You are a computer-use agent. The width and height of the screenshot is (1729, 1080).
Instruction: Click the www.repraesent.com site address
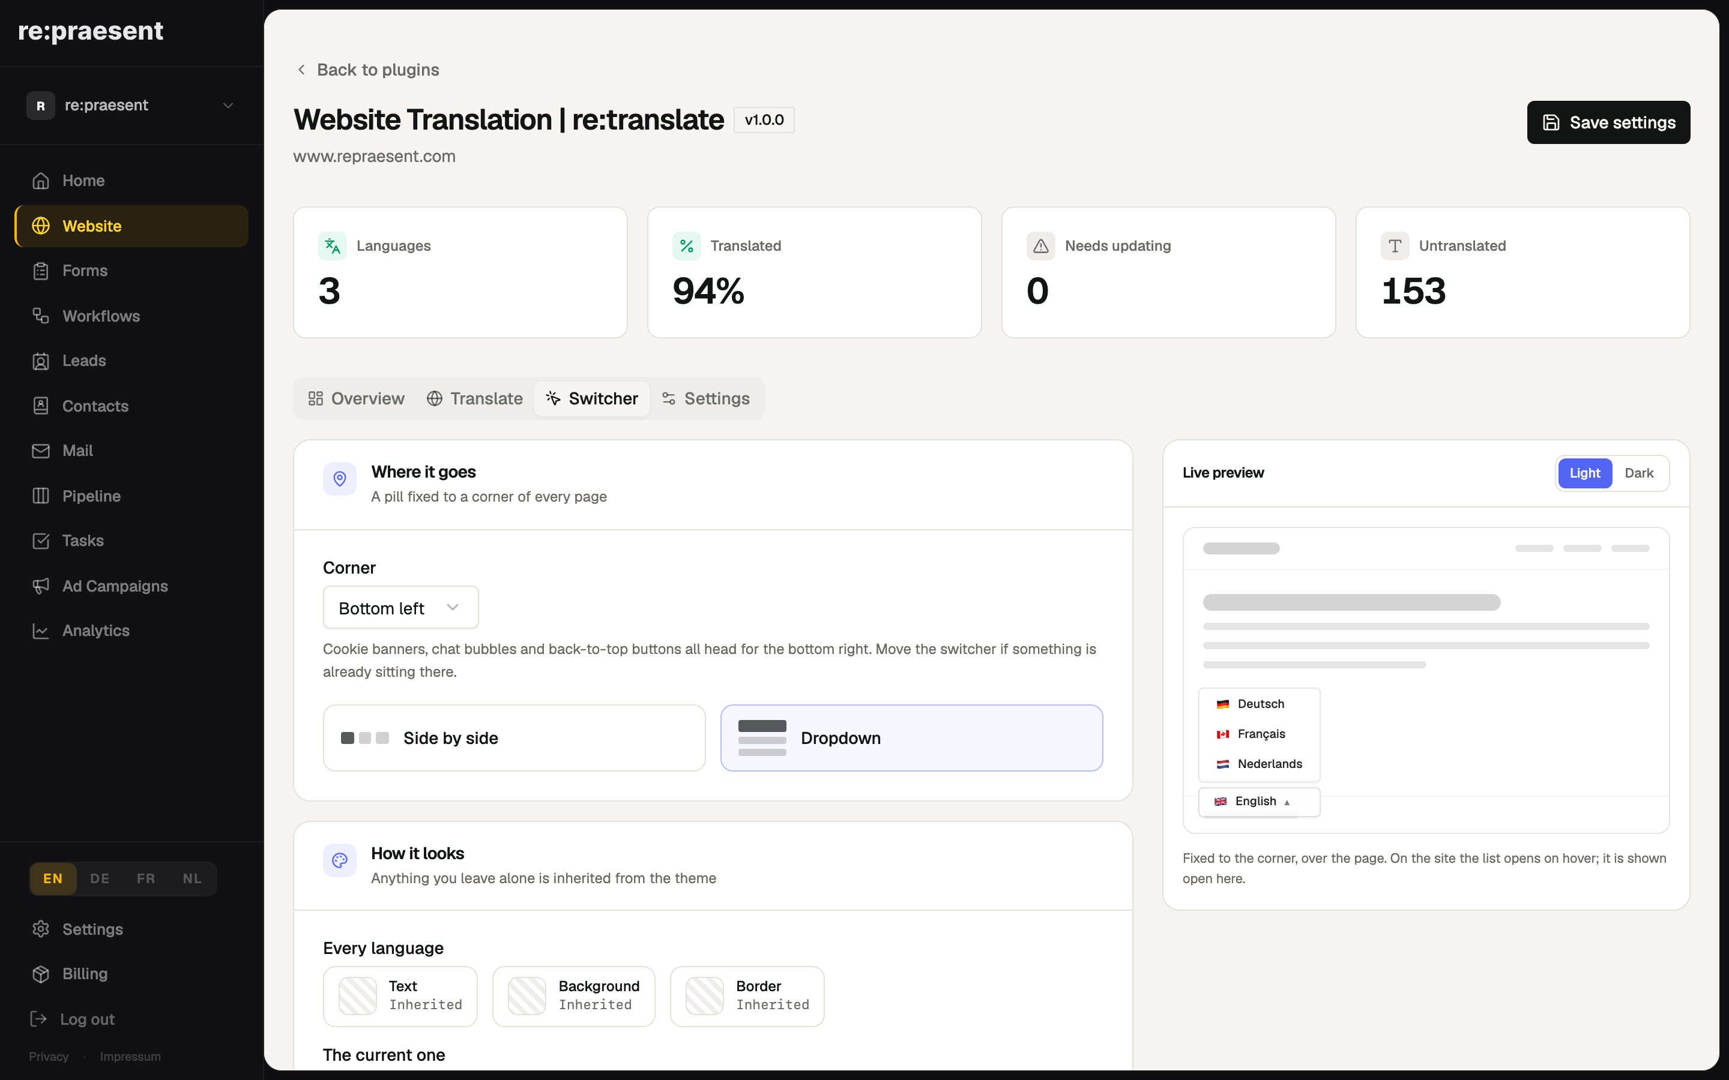(375, 157)
